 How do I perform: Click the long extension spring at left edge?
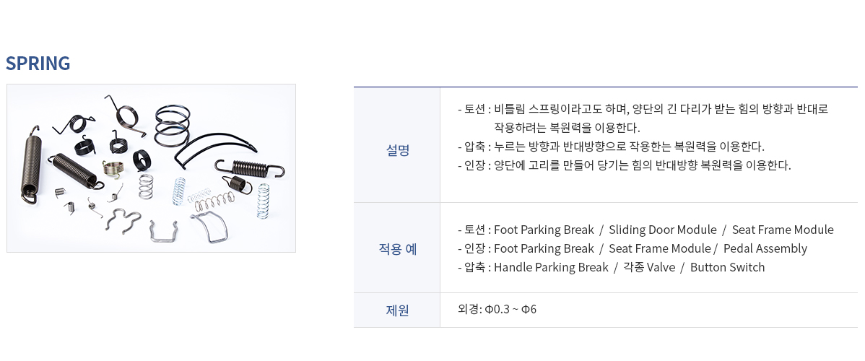click(x=32, y=165)
